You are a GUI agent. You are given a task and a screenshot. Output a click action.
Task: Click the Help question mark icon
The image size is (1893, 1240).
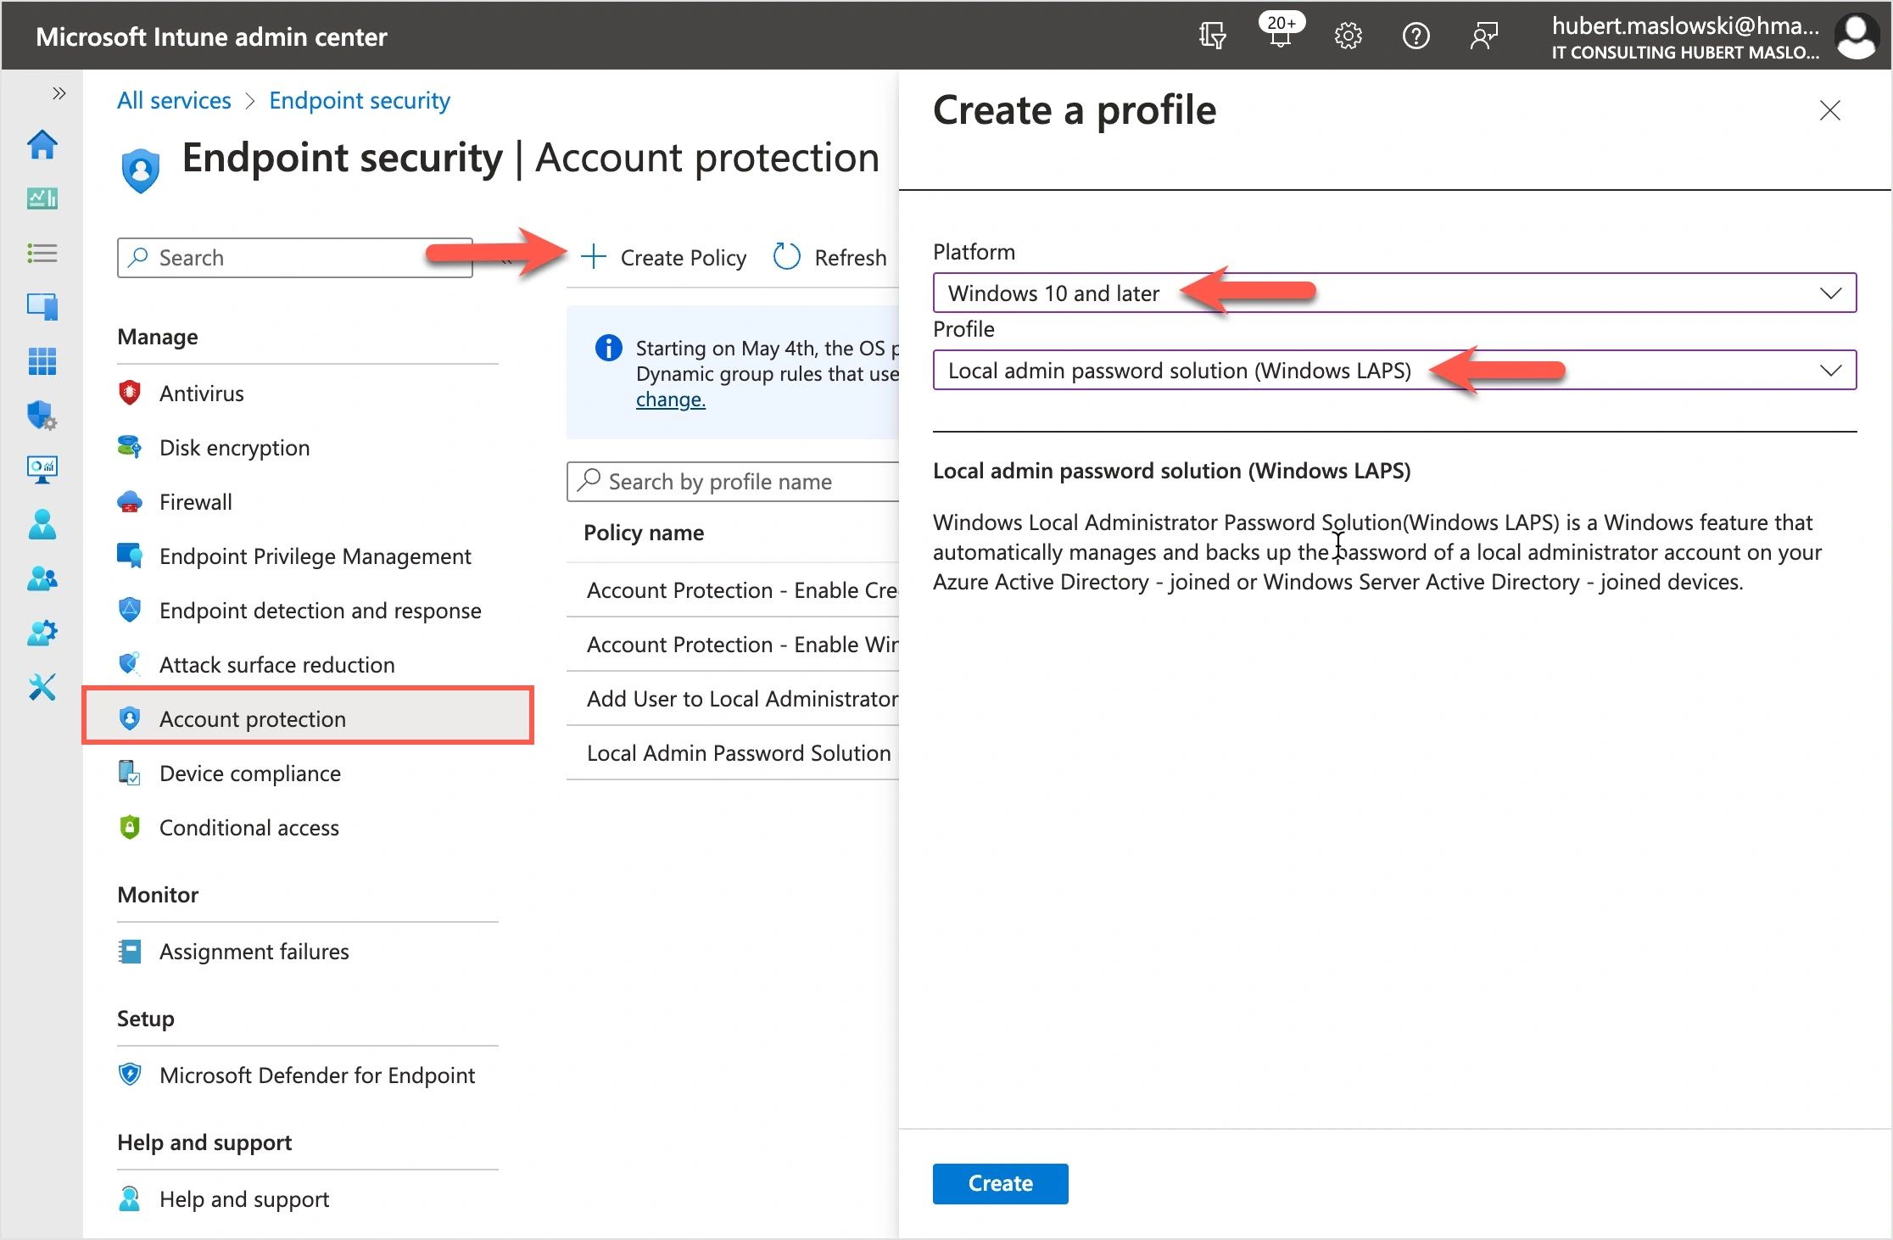pyautogui.click(x=1416, y=36)
